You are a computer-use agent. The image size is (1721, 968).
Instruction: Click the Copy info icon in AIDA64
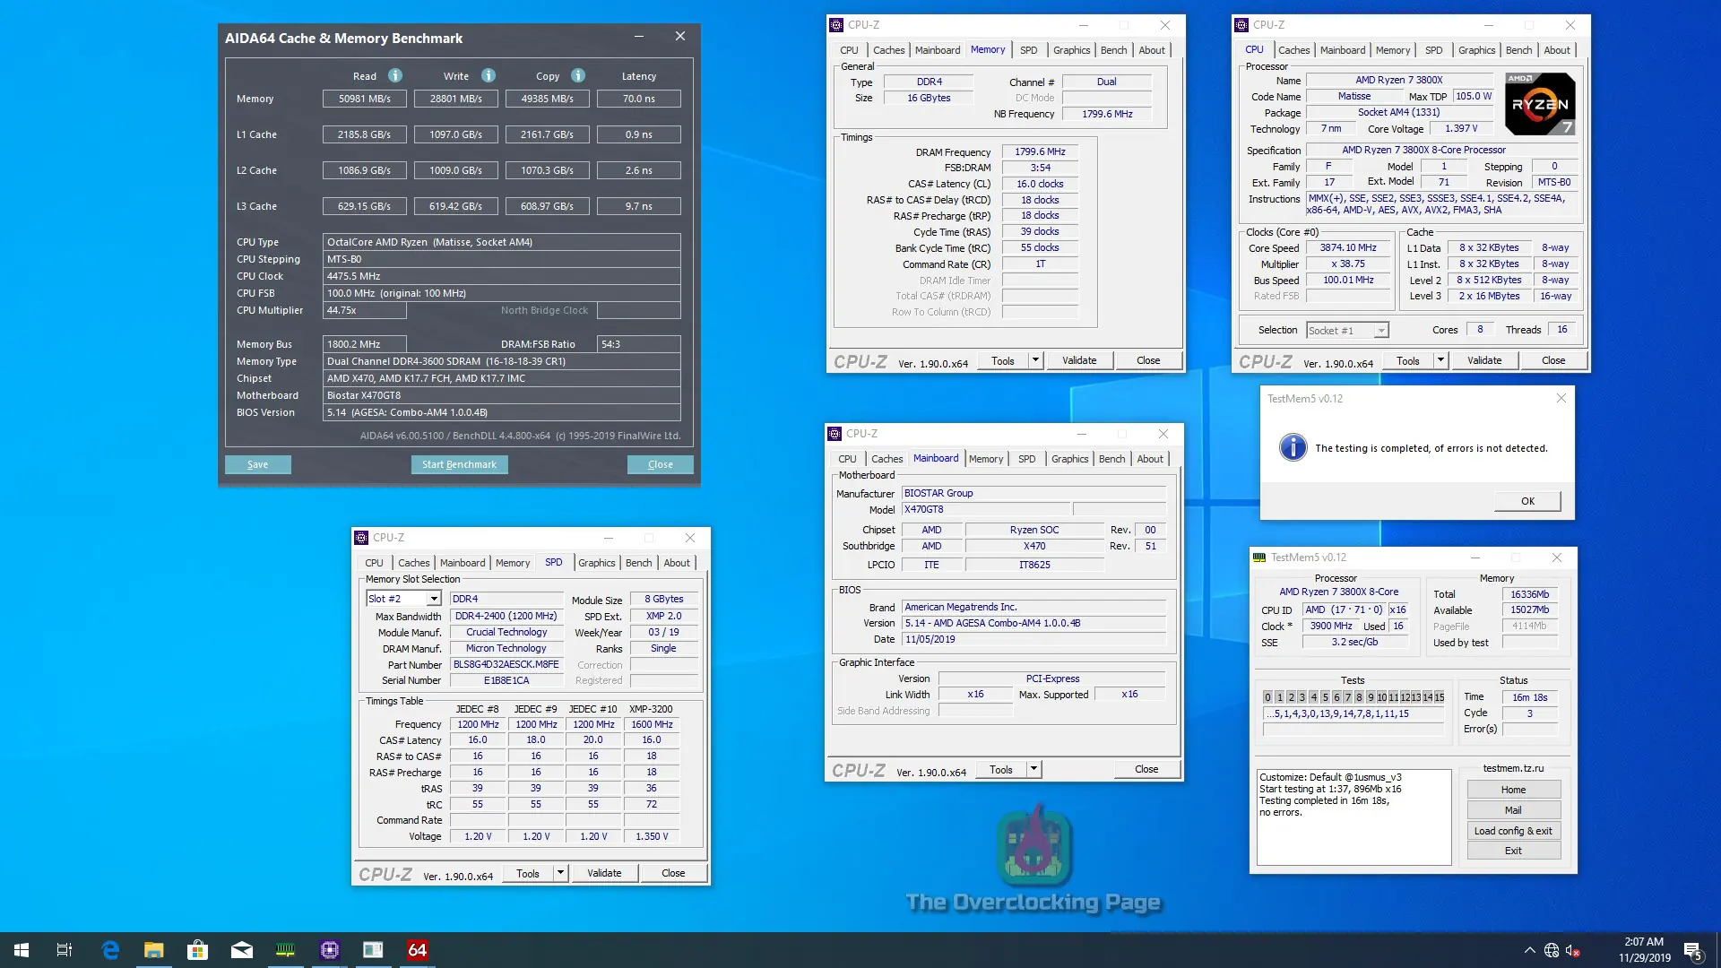[x=578, y=76]
